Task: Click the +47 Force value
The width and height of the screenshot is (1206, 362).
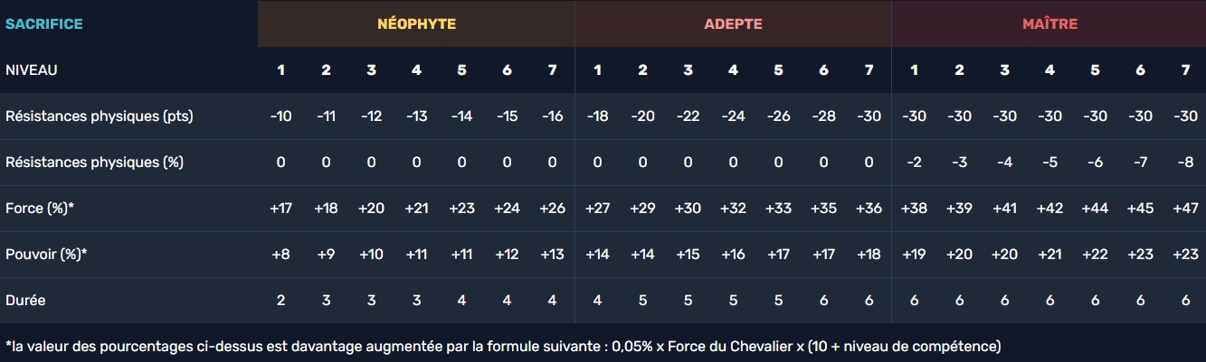Action: tap(1185, 209)
